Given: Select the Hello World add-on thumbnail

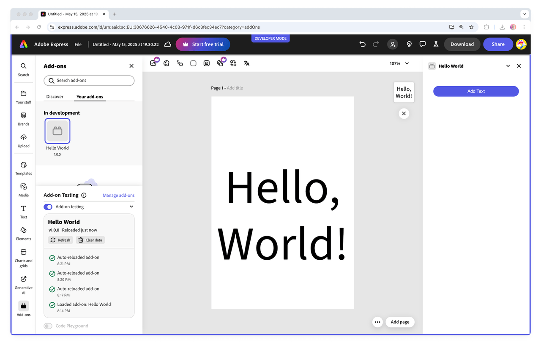Looking at the screenshot, I should coord(57,131).
